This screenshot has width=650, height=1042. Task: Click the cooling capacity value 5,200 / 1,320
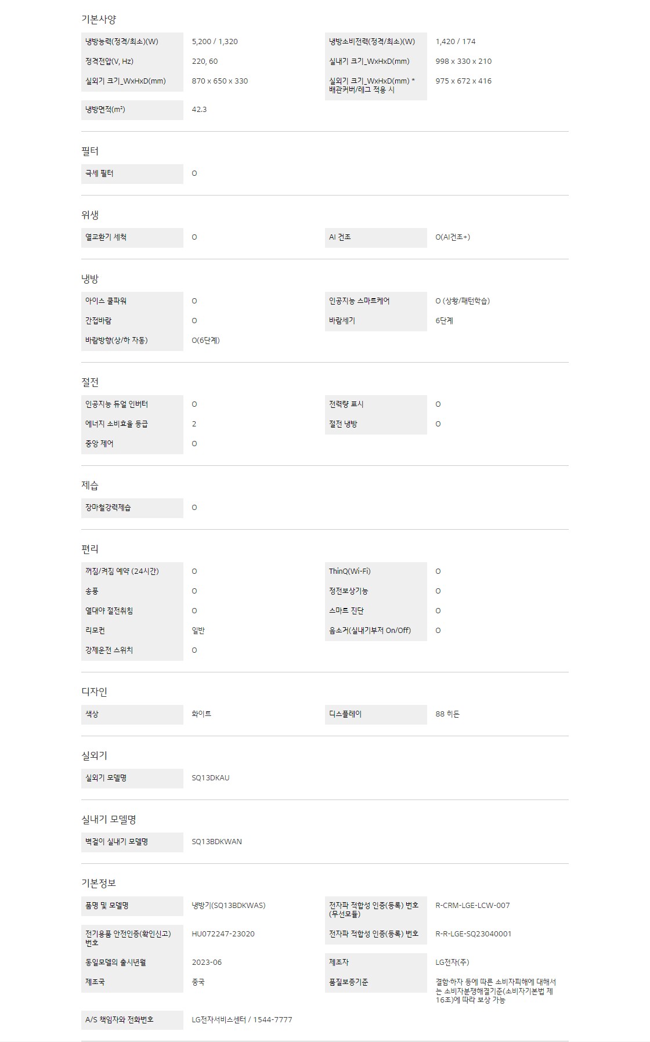pos(215,42)
